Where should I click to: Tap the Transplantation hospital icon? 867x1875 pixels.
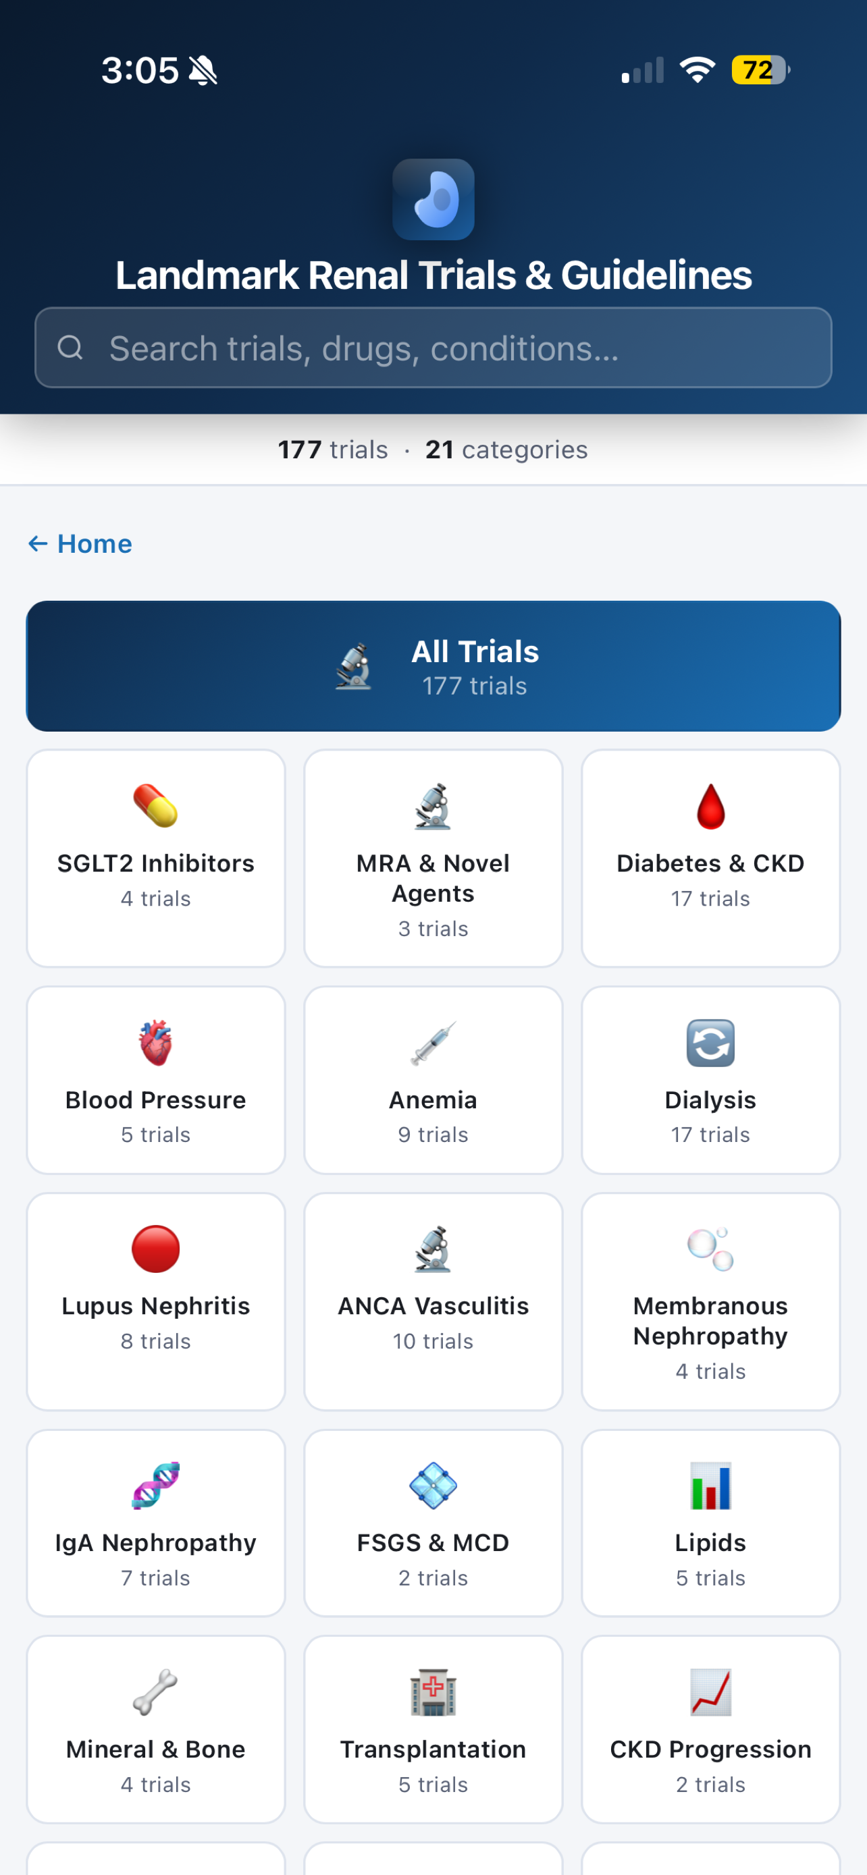[433, 1691]
